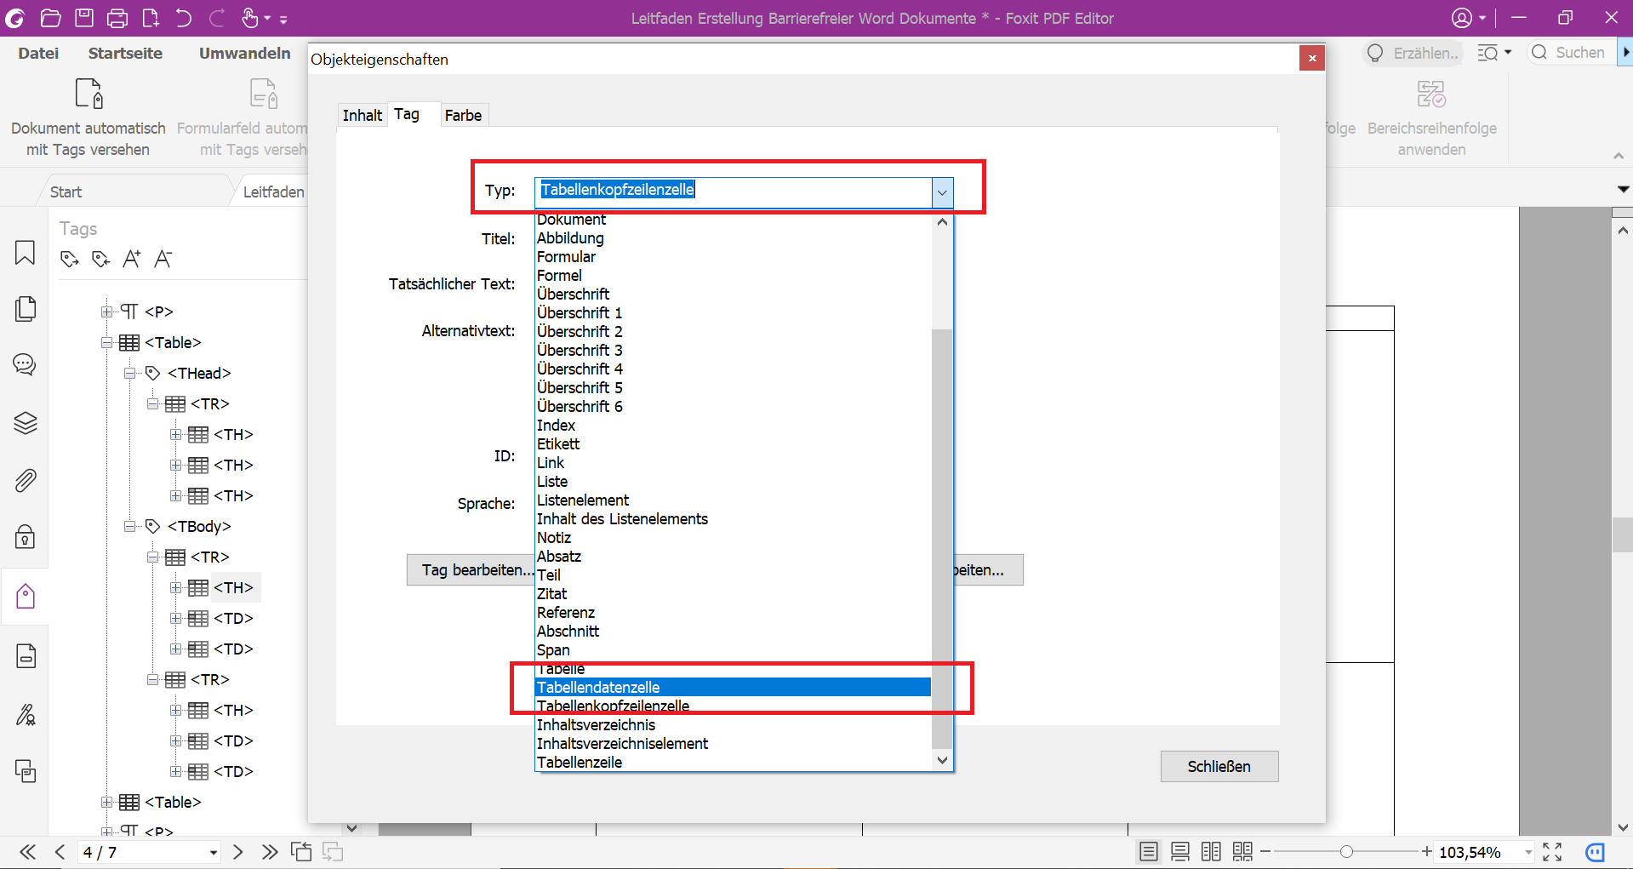Open the Comments panel icon
The height and width of the screenshot is (869, 1633).
(25, 365)
